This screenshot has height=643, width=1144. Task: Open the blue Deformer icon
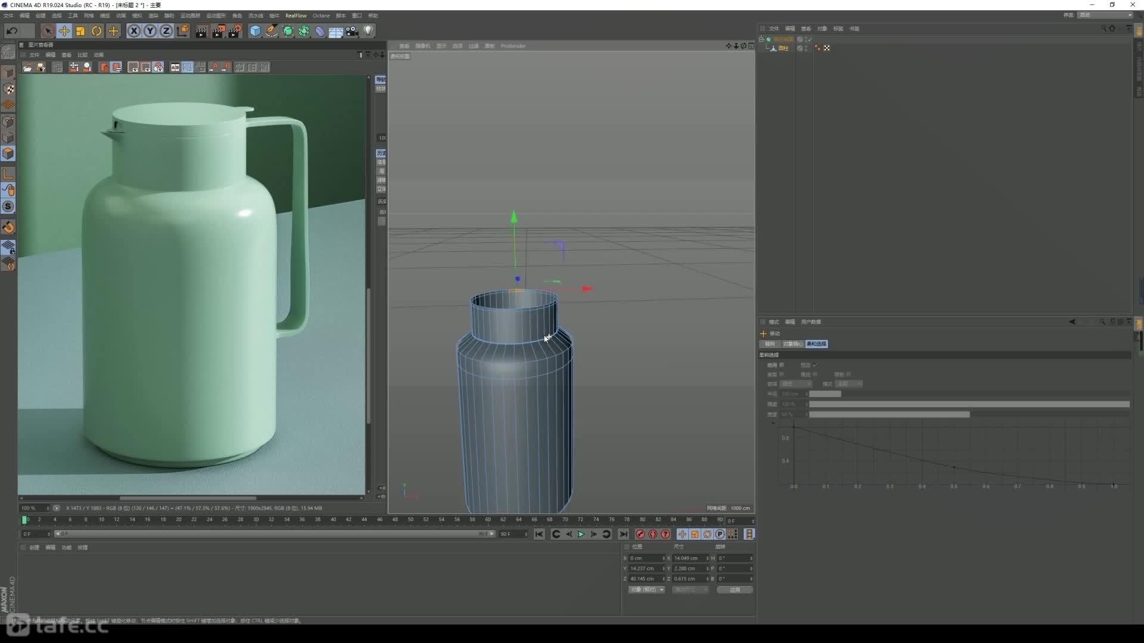coord(320,31)
